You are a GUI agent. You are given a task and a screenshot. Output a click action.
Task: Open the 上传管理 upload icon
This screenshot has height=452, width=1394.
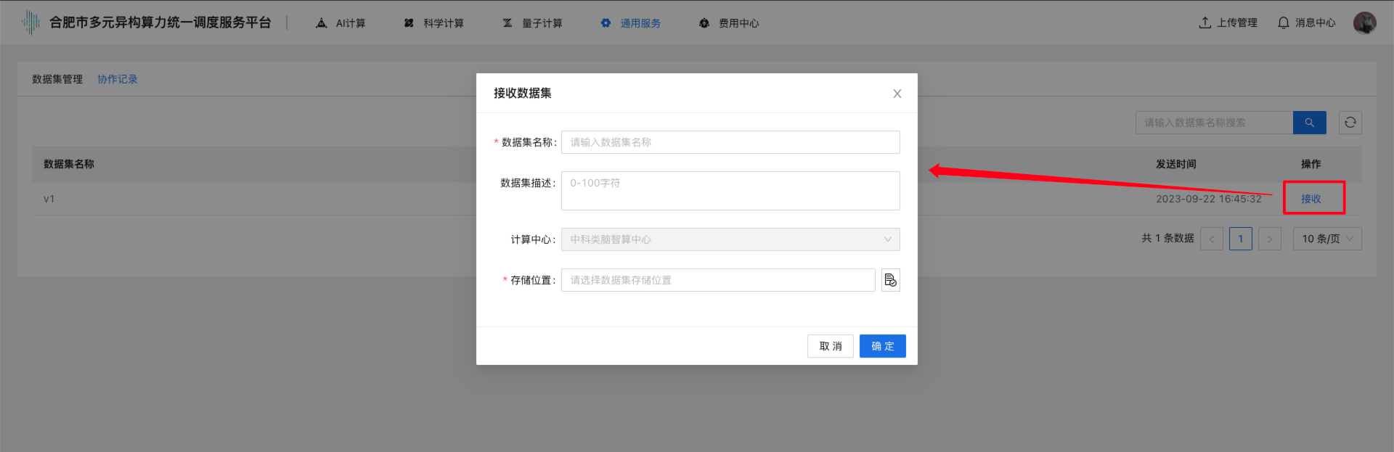click(x=1205, y=23)
